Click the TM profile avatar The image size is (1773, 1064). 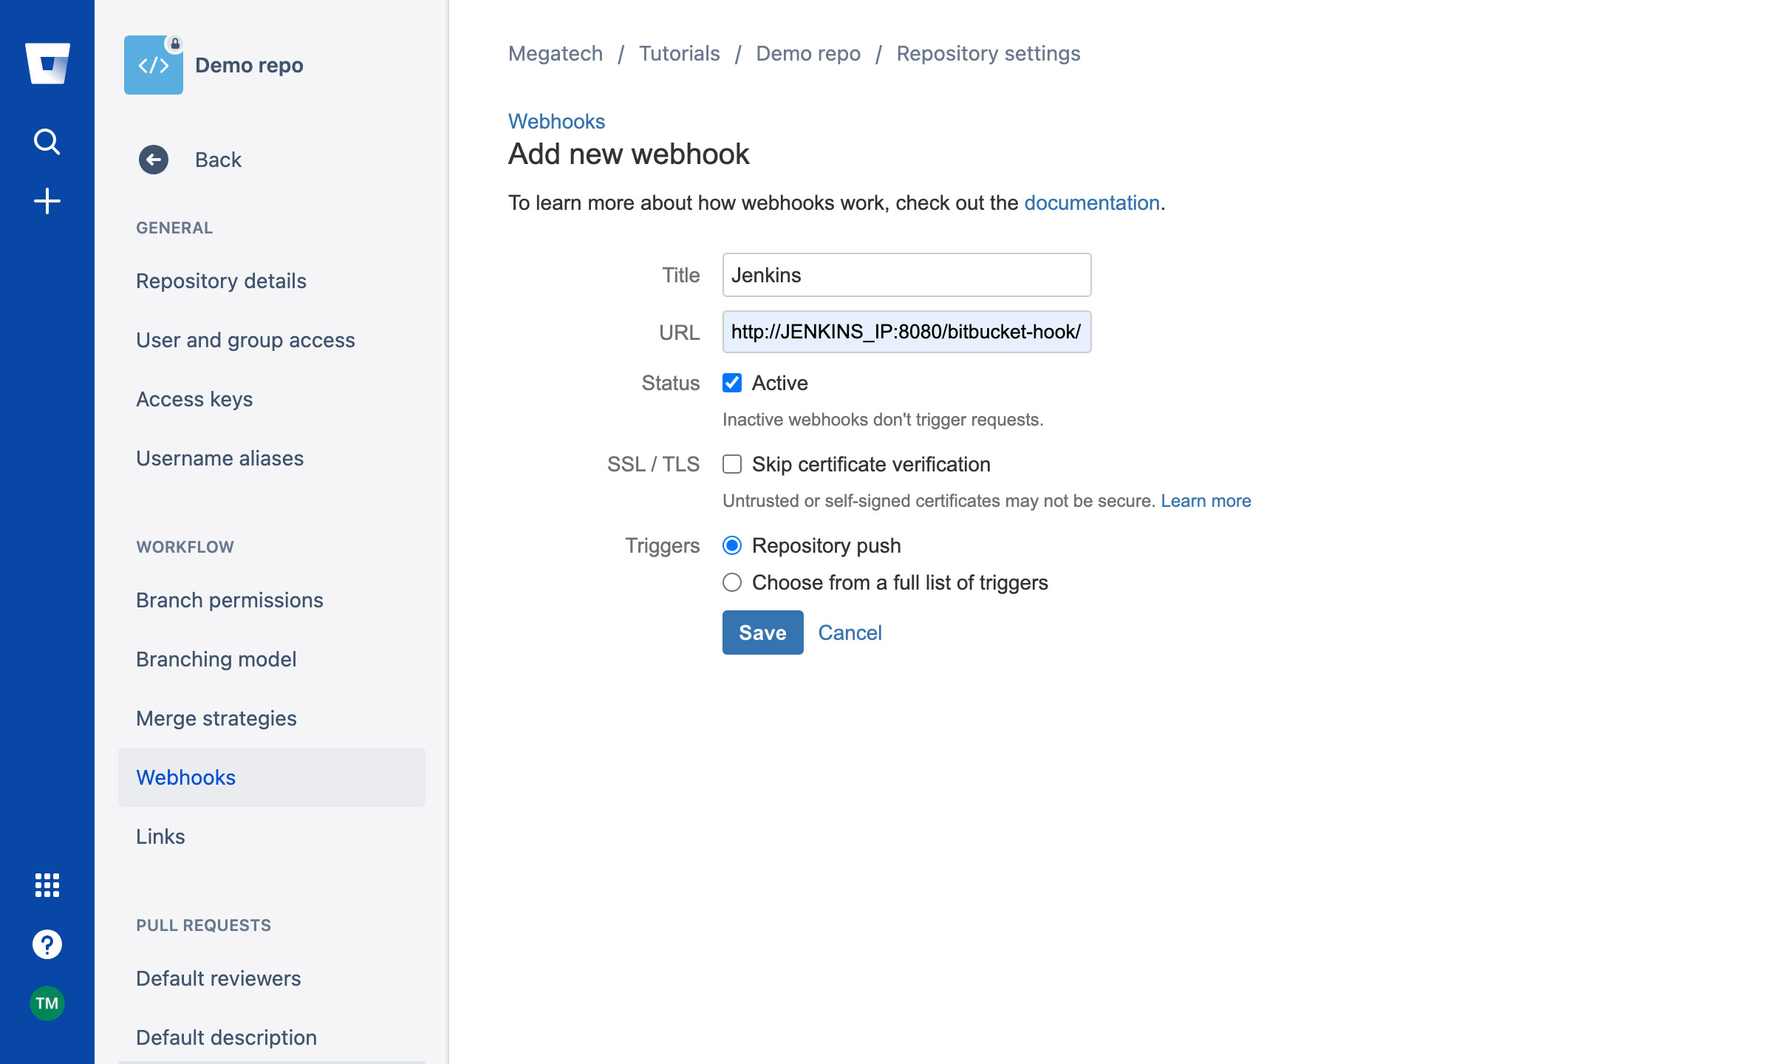pos(47,1003)
